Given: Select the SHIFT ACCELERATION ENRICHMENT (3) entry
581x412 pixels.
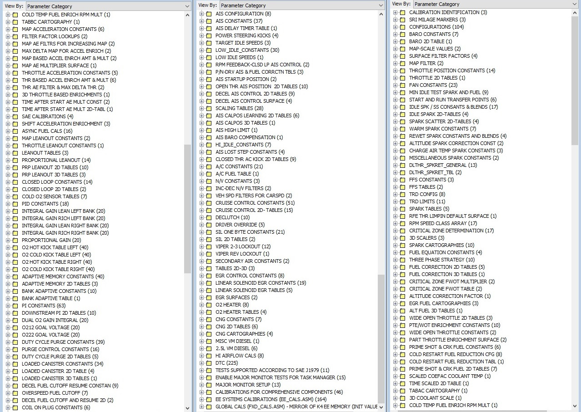Looking at the screenshot, I should pyautogui.click(x=66, y=124).
